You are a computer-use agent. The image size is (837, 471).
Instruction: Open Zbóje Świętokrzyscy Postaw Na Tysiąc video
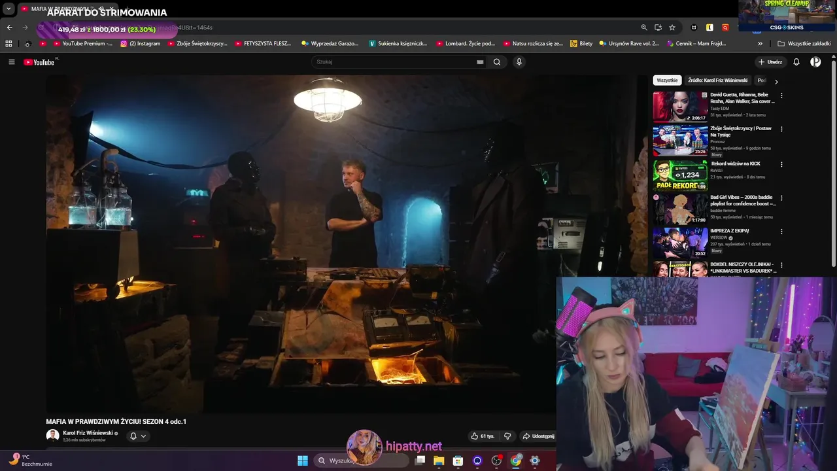[x=680, y=140]
